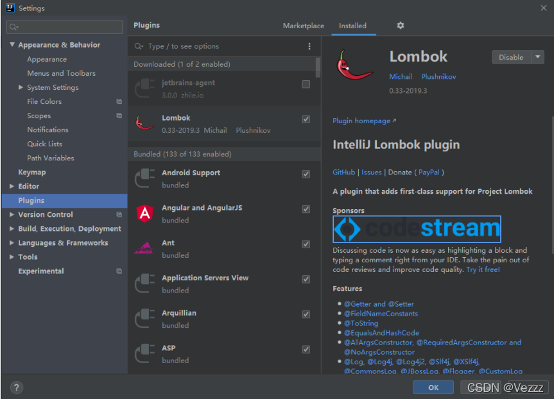Open the plugins gear settings menu
554x399 pixels.
[x=401, y=26]
